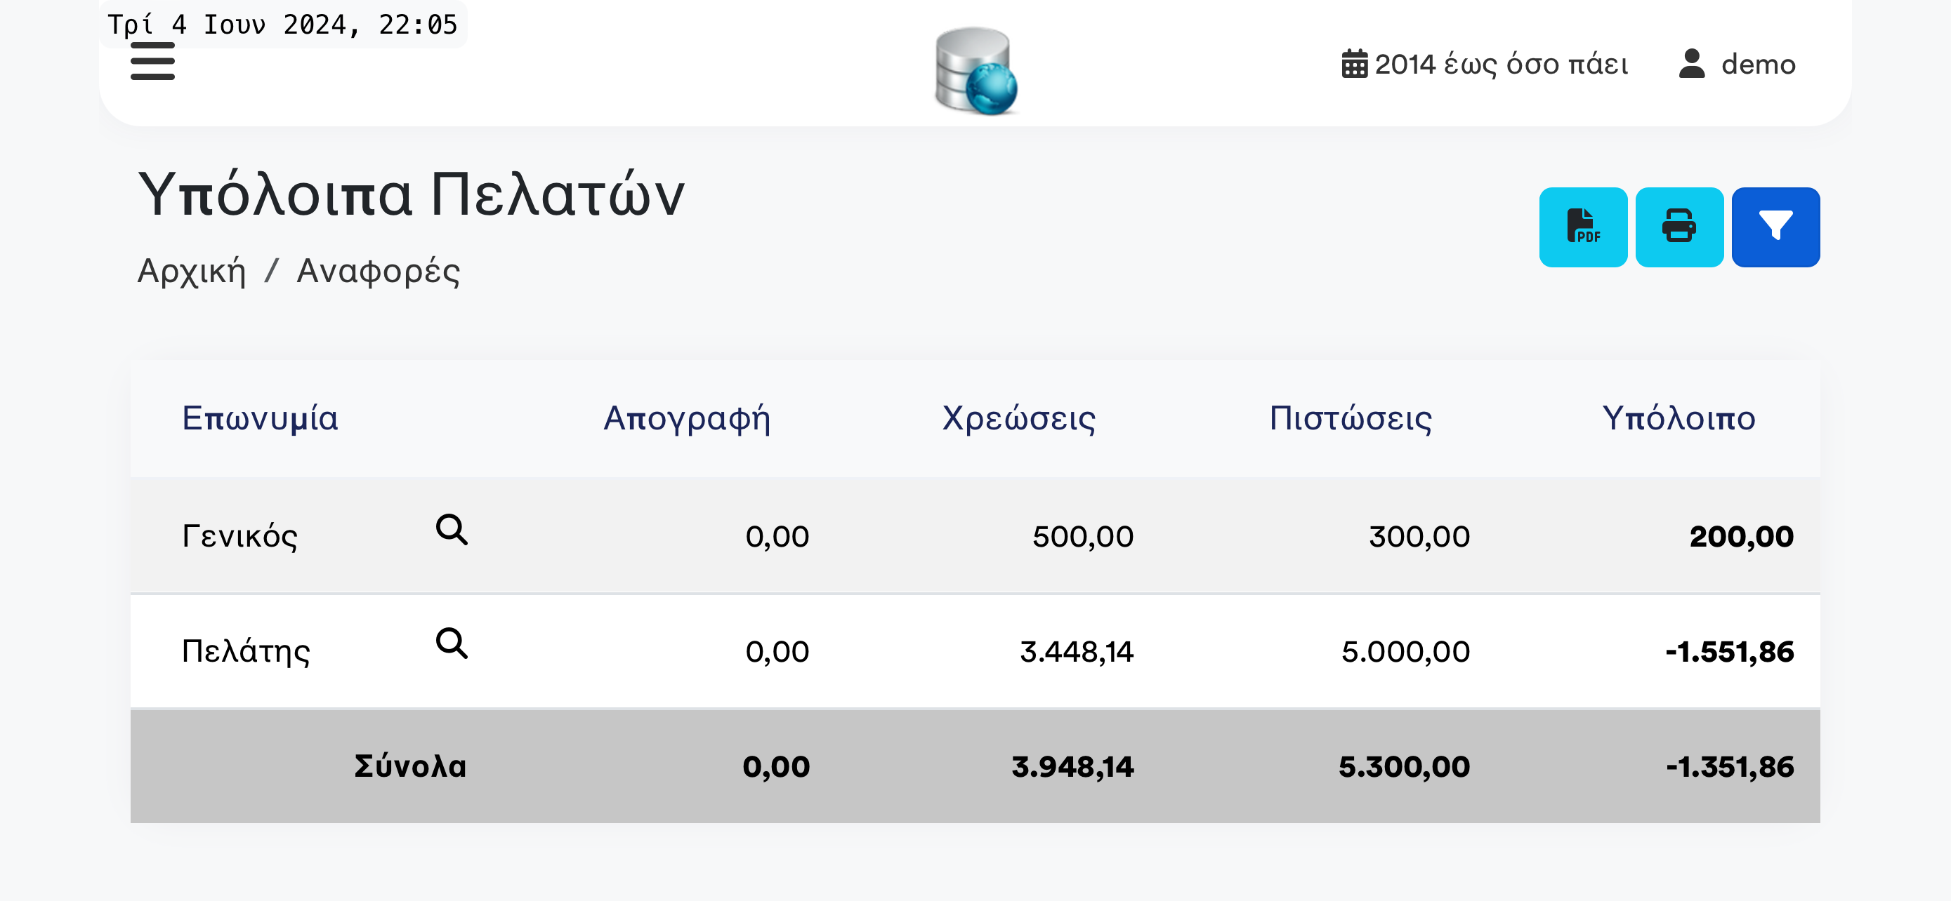Go to the Αρχική breadcrumb link
Viewport: 1951px width, 901px height.
coord(192,271)
